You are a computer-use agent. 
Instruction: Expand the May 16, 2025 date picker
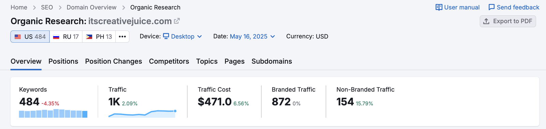(253, 36)
